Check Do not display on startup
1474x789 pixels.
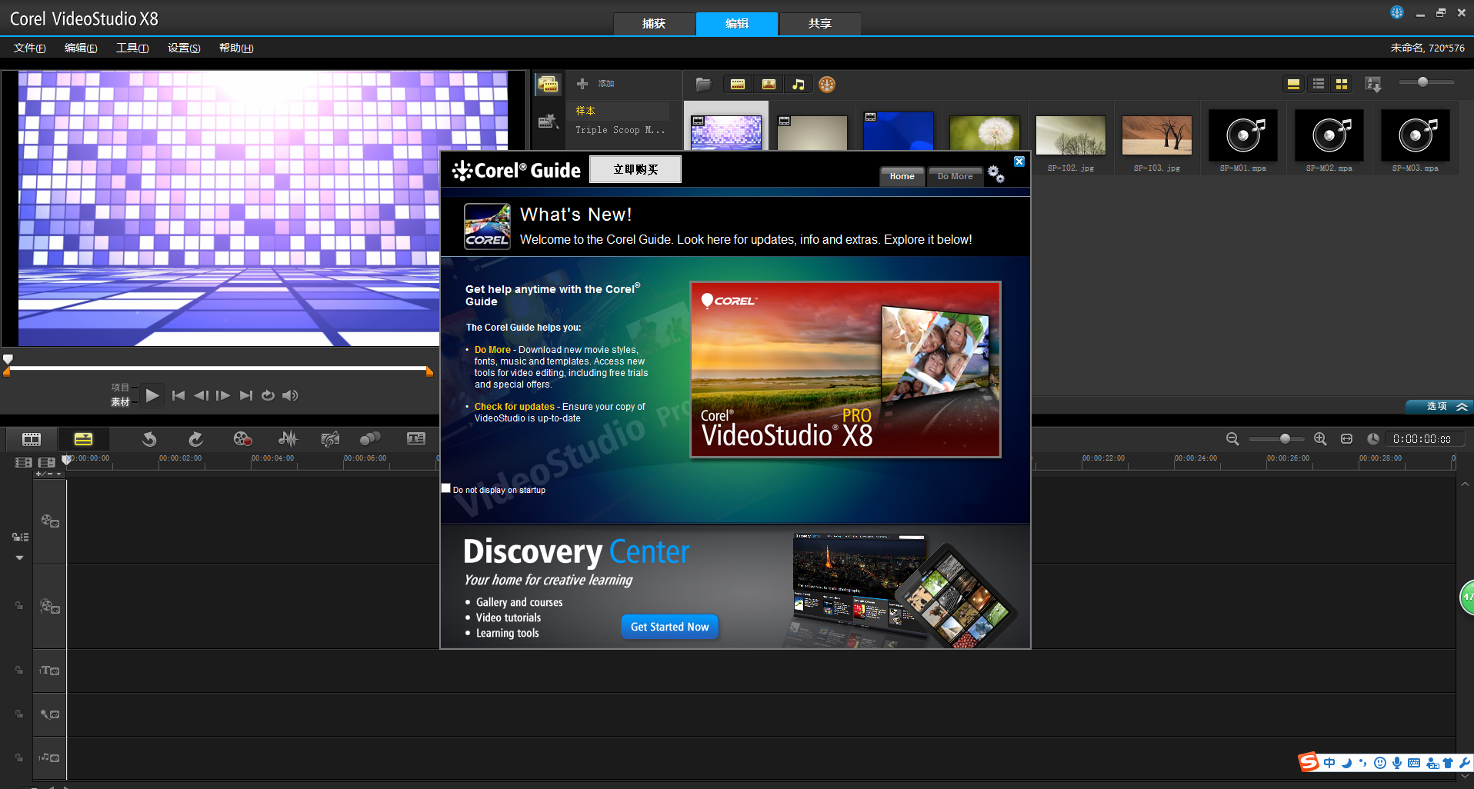click(446, 488)
